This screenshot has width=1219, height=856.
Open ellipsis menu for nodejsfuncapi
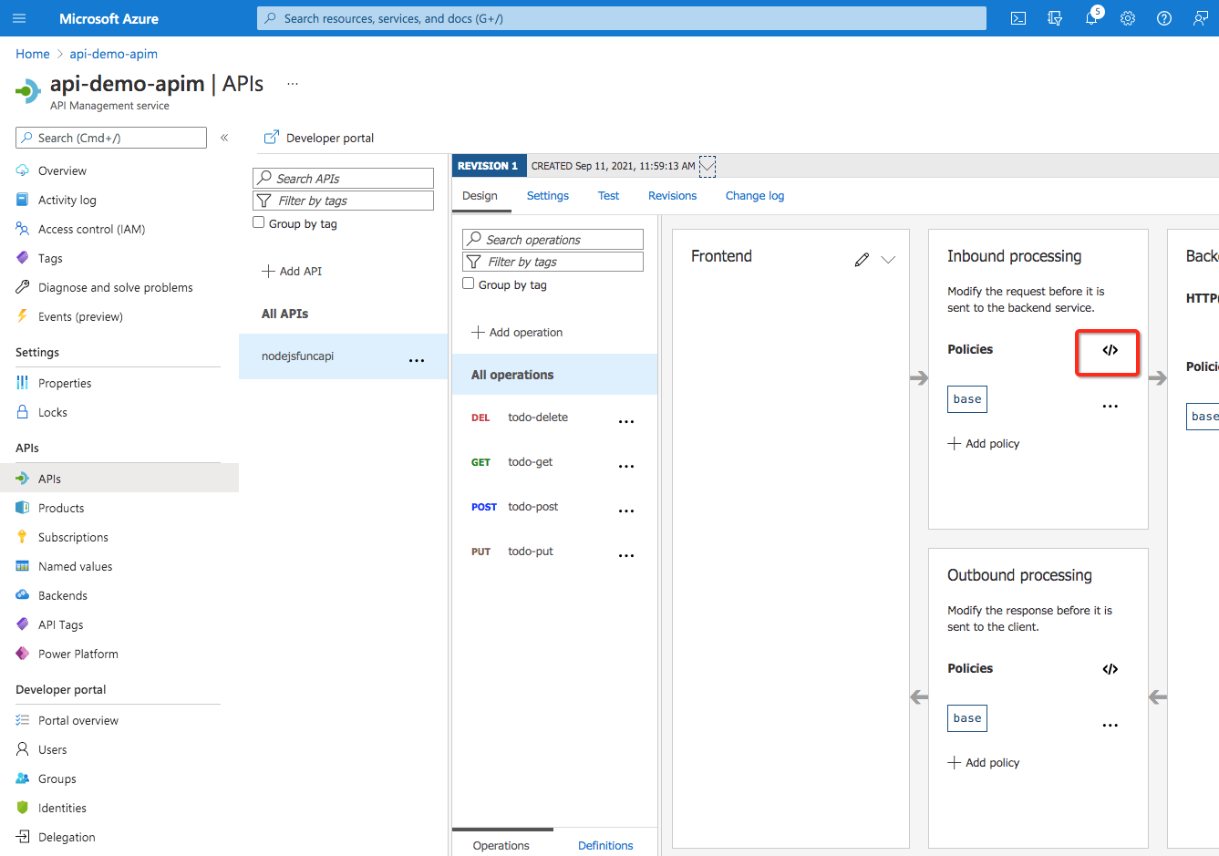[x=417, y=360]
